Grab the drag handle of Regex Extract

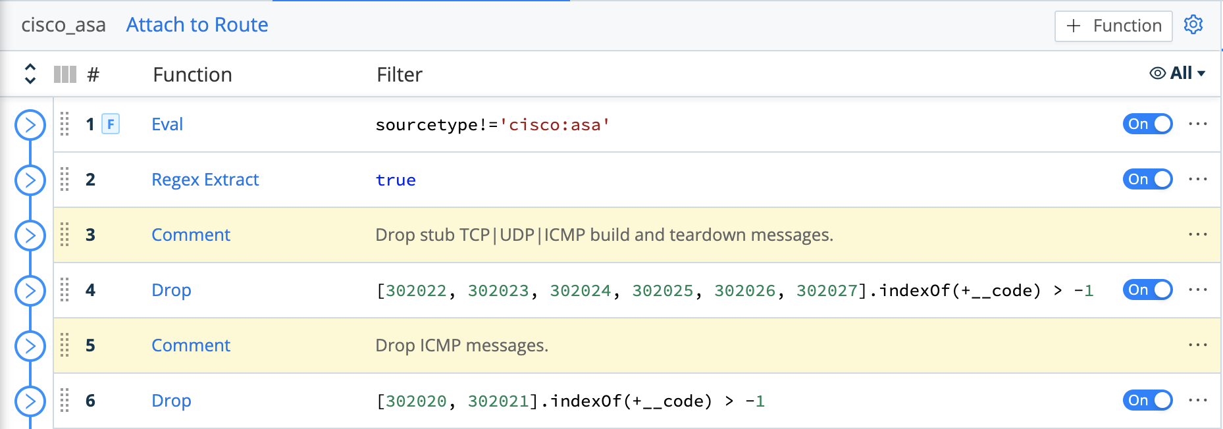[x=65, y=180]
